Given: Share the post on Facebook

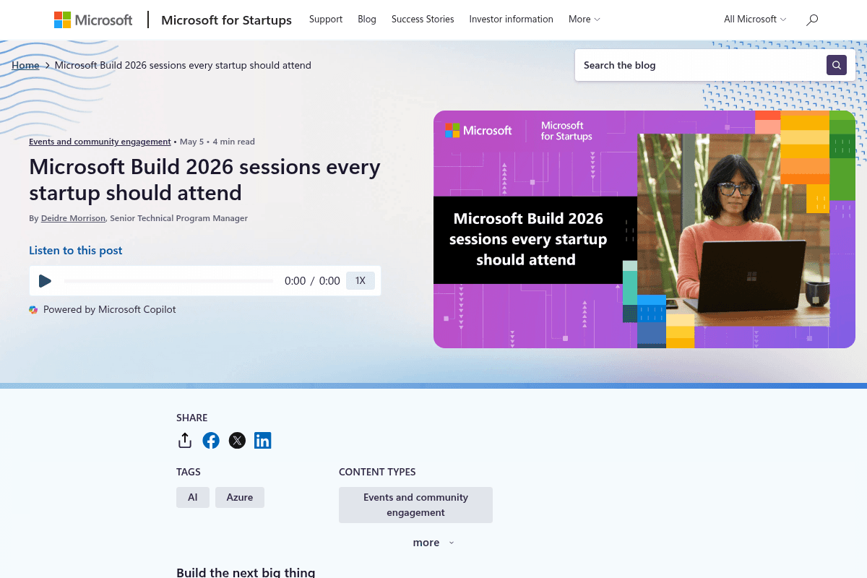Looking at the screenshot, I should click(211, 440).
